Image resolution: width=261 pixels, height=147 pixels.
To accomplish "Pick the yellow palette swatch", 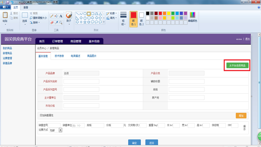I will tap(169, 13).
